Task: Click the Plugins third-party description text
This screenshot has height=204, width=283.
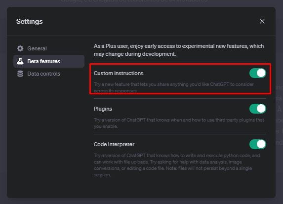Action: [179, 123]
